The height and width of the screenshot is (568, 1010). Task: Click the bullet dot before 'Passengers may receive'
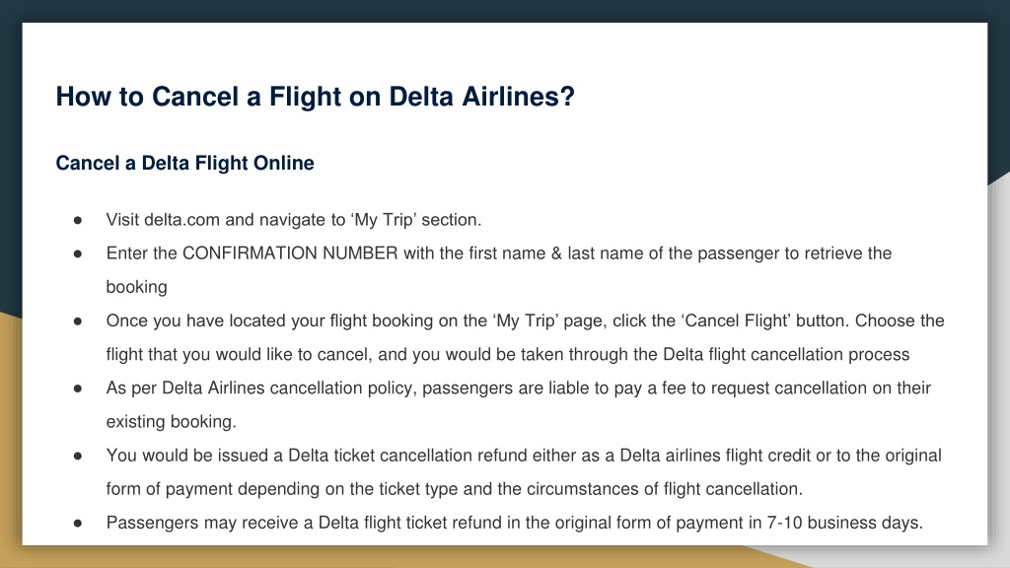[x=78, y=523]
